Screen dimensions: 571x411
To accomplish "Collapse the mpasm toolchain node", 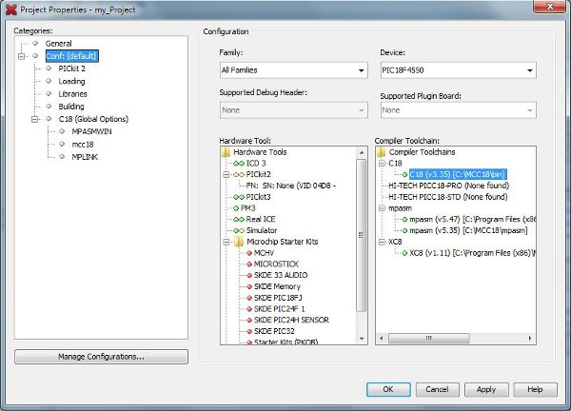I will pos(382,208).
